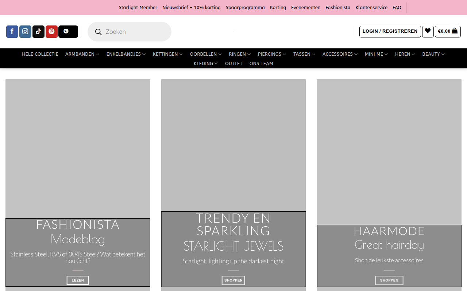Open the Pinterest social icon
Screen dimensions: 467x291
tap(51, 32)
